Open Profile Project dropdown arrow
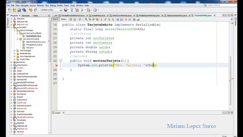This screenshot has width=243, height=137. click(x=98, y=10)
